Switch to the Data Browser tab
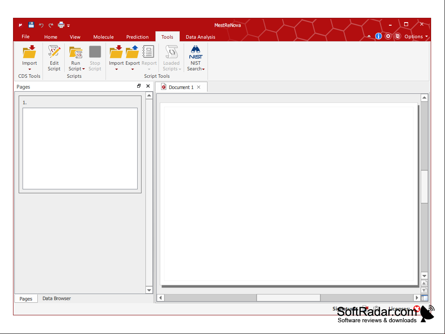Image resolution: width=445 pixels, height=334 pixels. coord(56,298)
